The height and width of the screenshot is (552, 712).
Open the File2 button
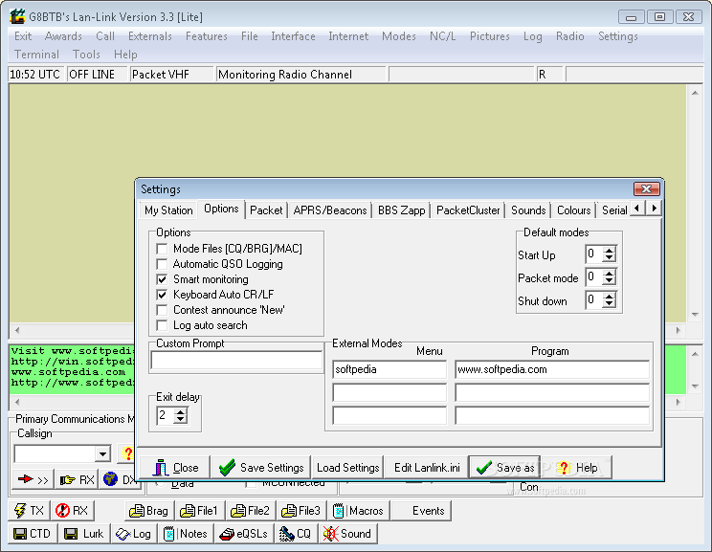[250, 511]
